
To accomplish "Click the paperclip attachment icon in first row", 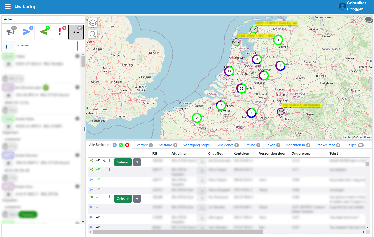I will pyautogui.click(x=104, y=160).
